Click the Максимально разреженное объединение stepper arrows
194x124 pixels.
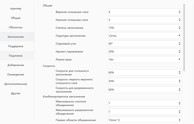pyautogui.click(x=180, y=112)
